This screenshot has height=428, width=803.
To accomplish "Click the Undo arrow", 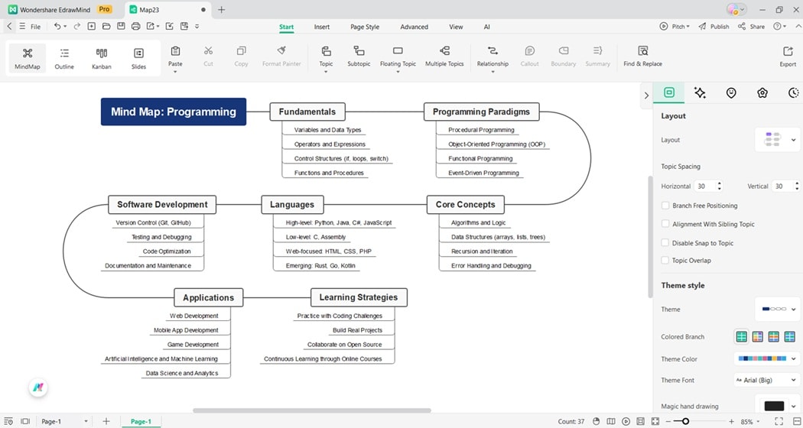I will (x=57, y=26).
